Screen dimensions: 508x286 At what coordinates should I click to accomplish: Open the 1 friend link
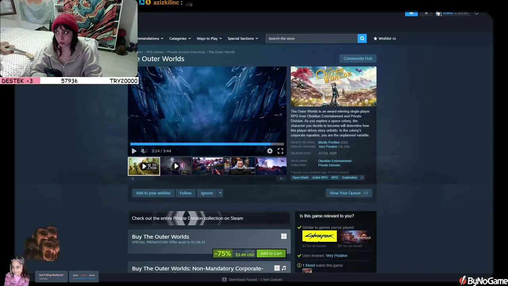[308, 265]
